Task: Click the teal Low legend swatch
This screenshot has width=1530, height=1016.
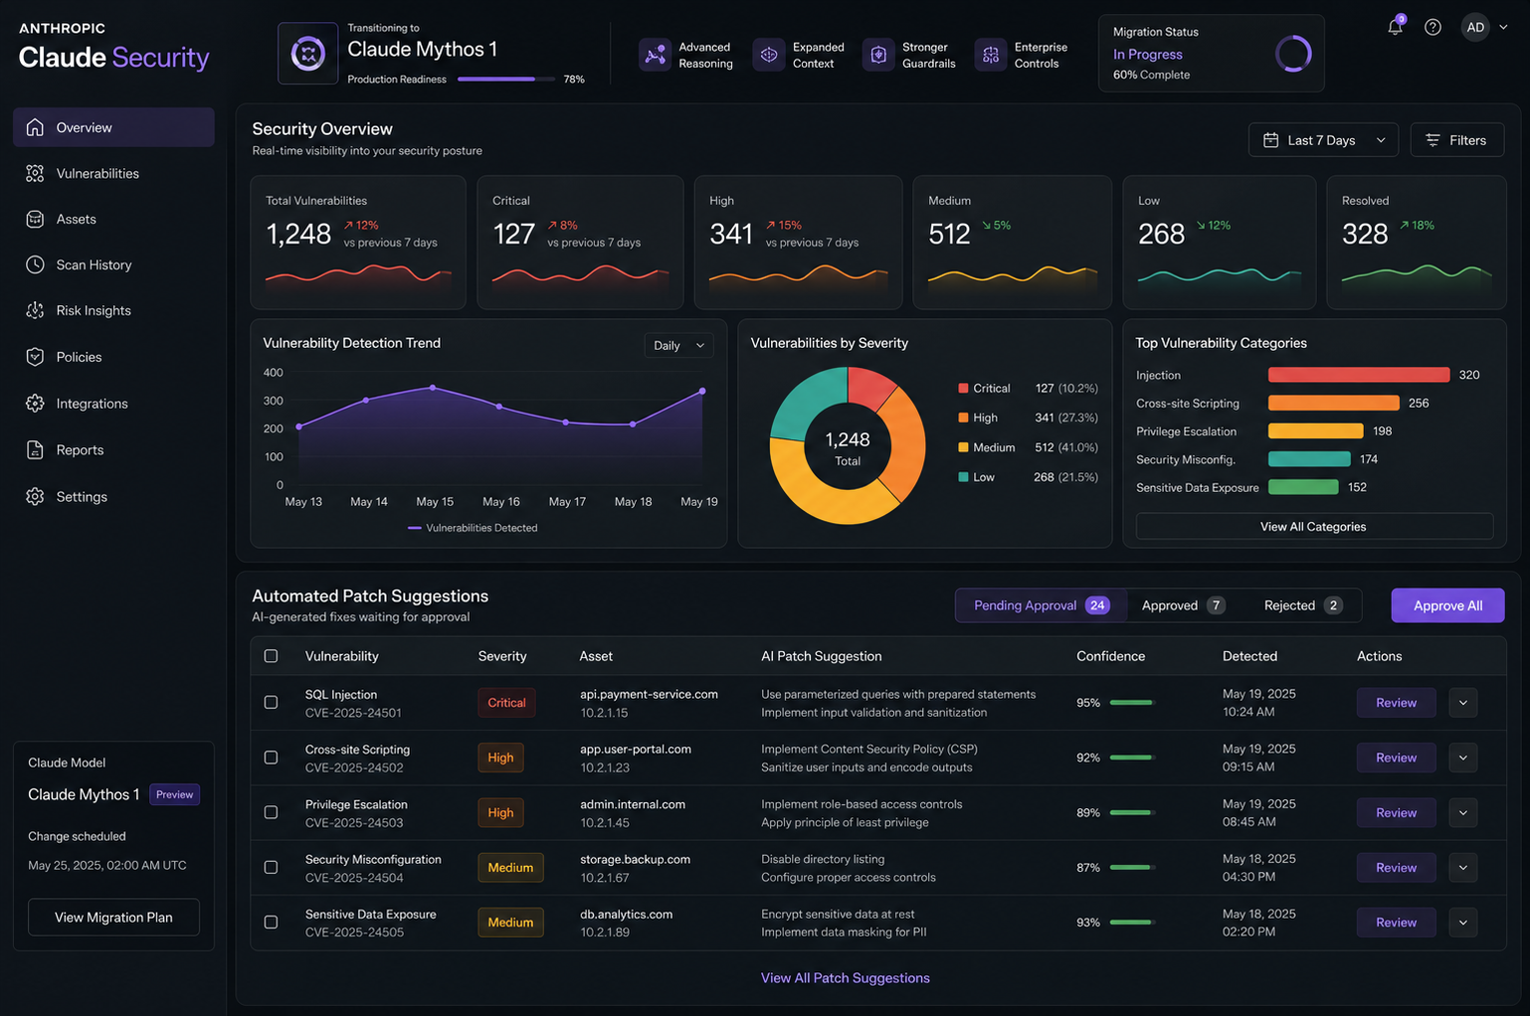Action: point(963,477)
